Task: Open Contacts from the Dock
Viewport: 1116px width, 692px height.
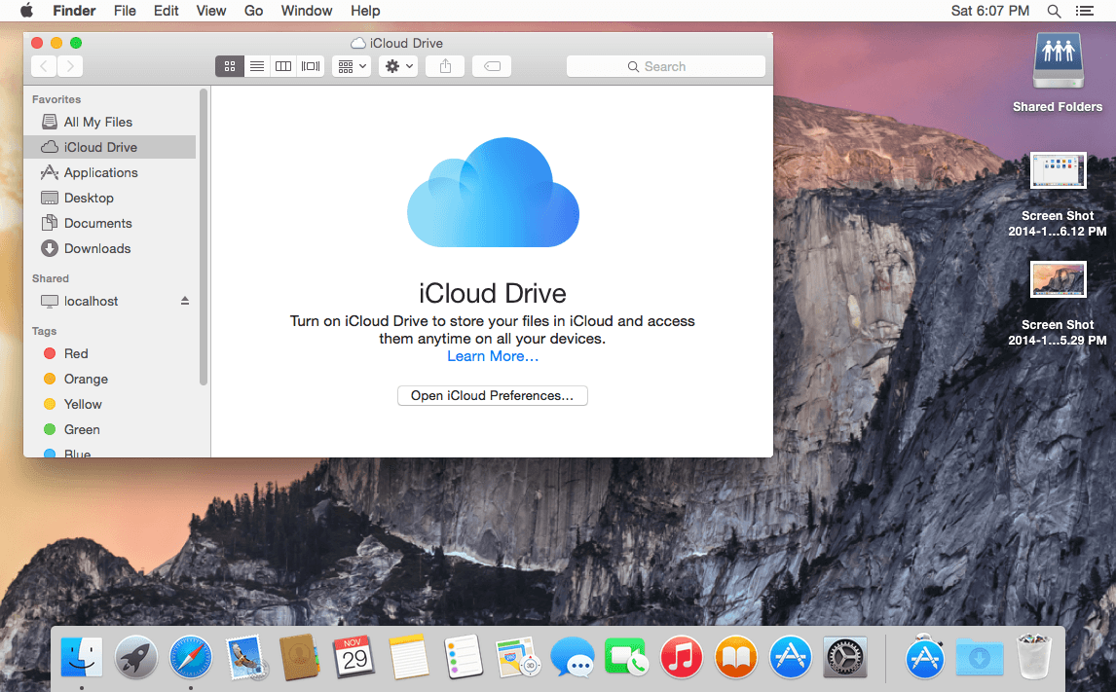Action: (300, 656)
